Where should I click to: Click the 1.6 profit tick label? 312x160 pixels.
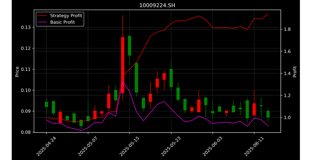[287, 52]
